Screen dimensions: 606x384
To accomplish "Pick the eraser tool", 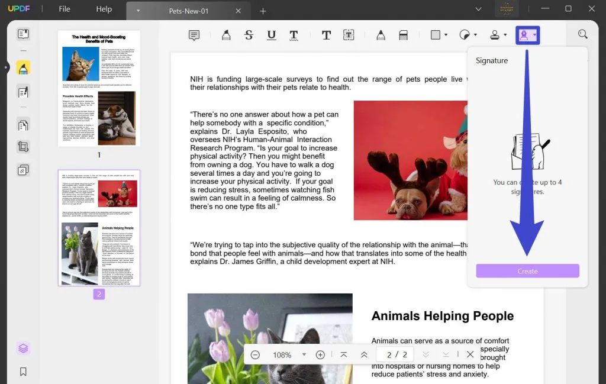I will (403, 36).
